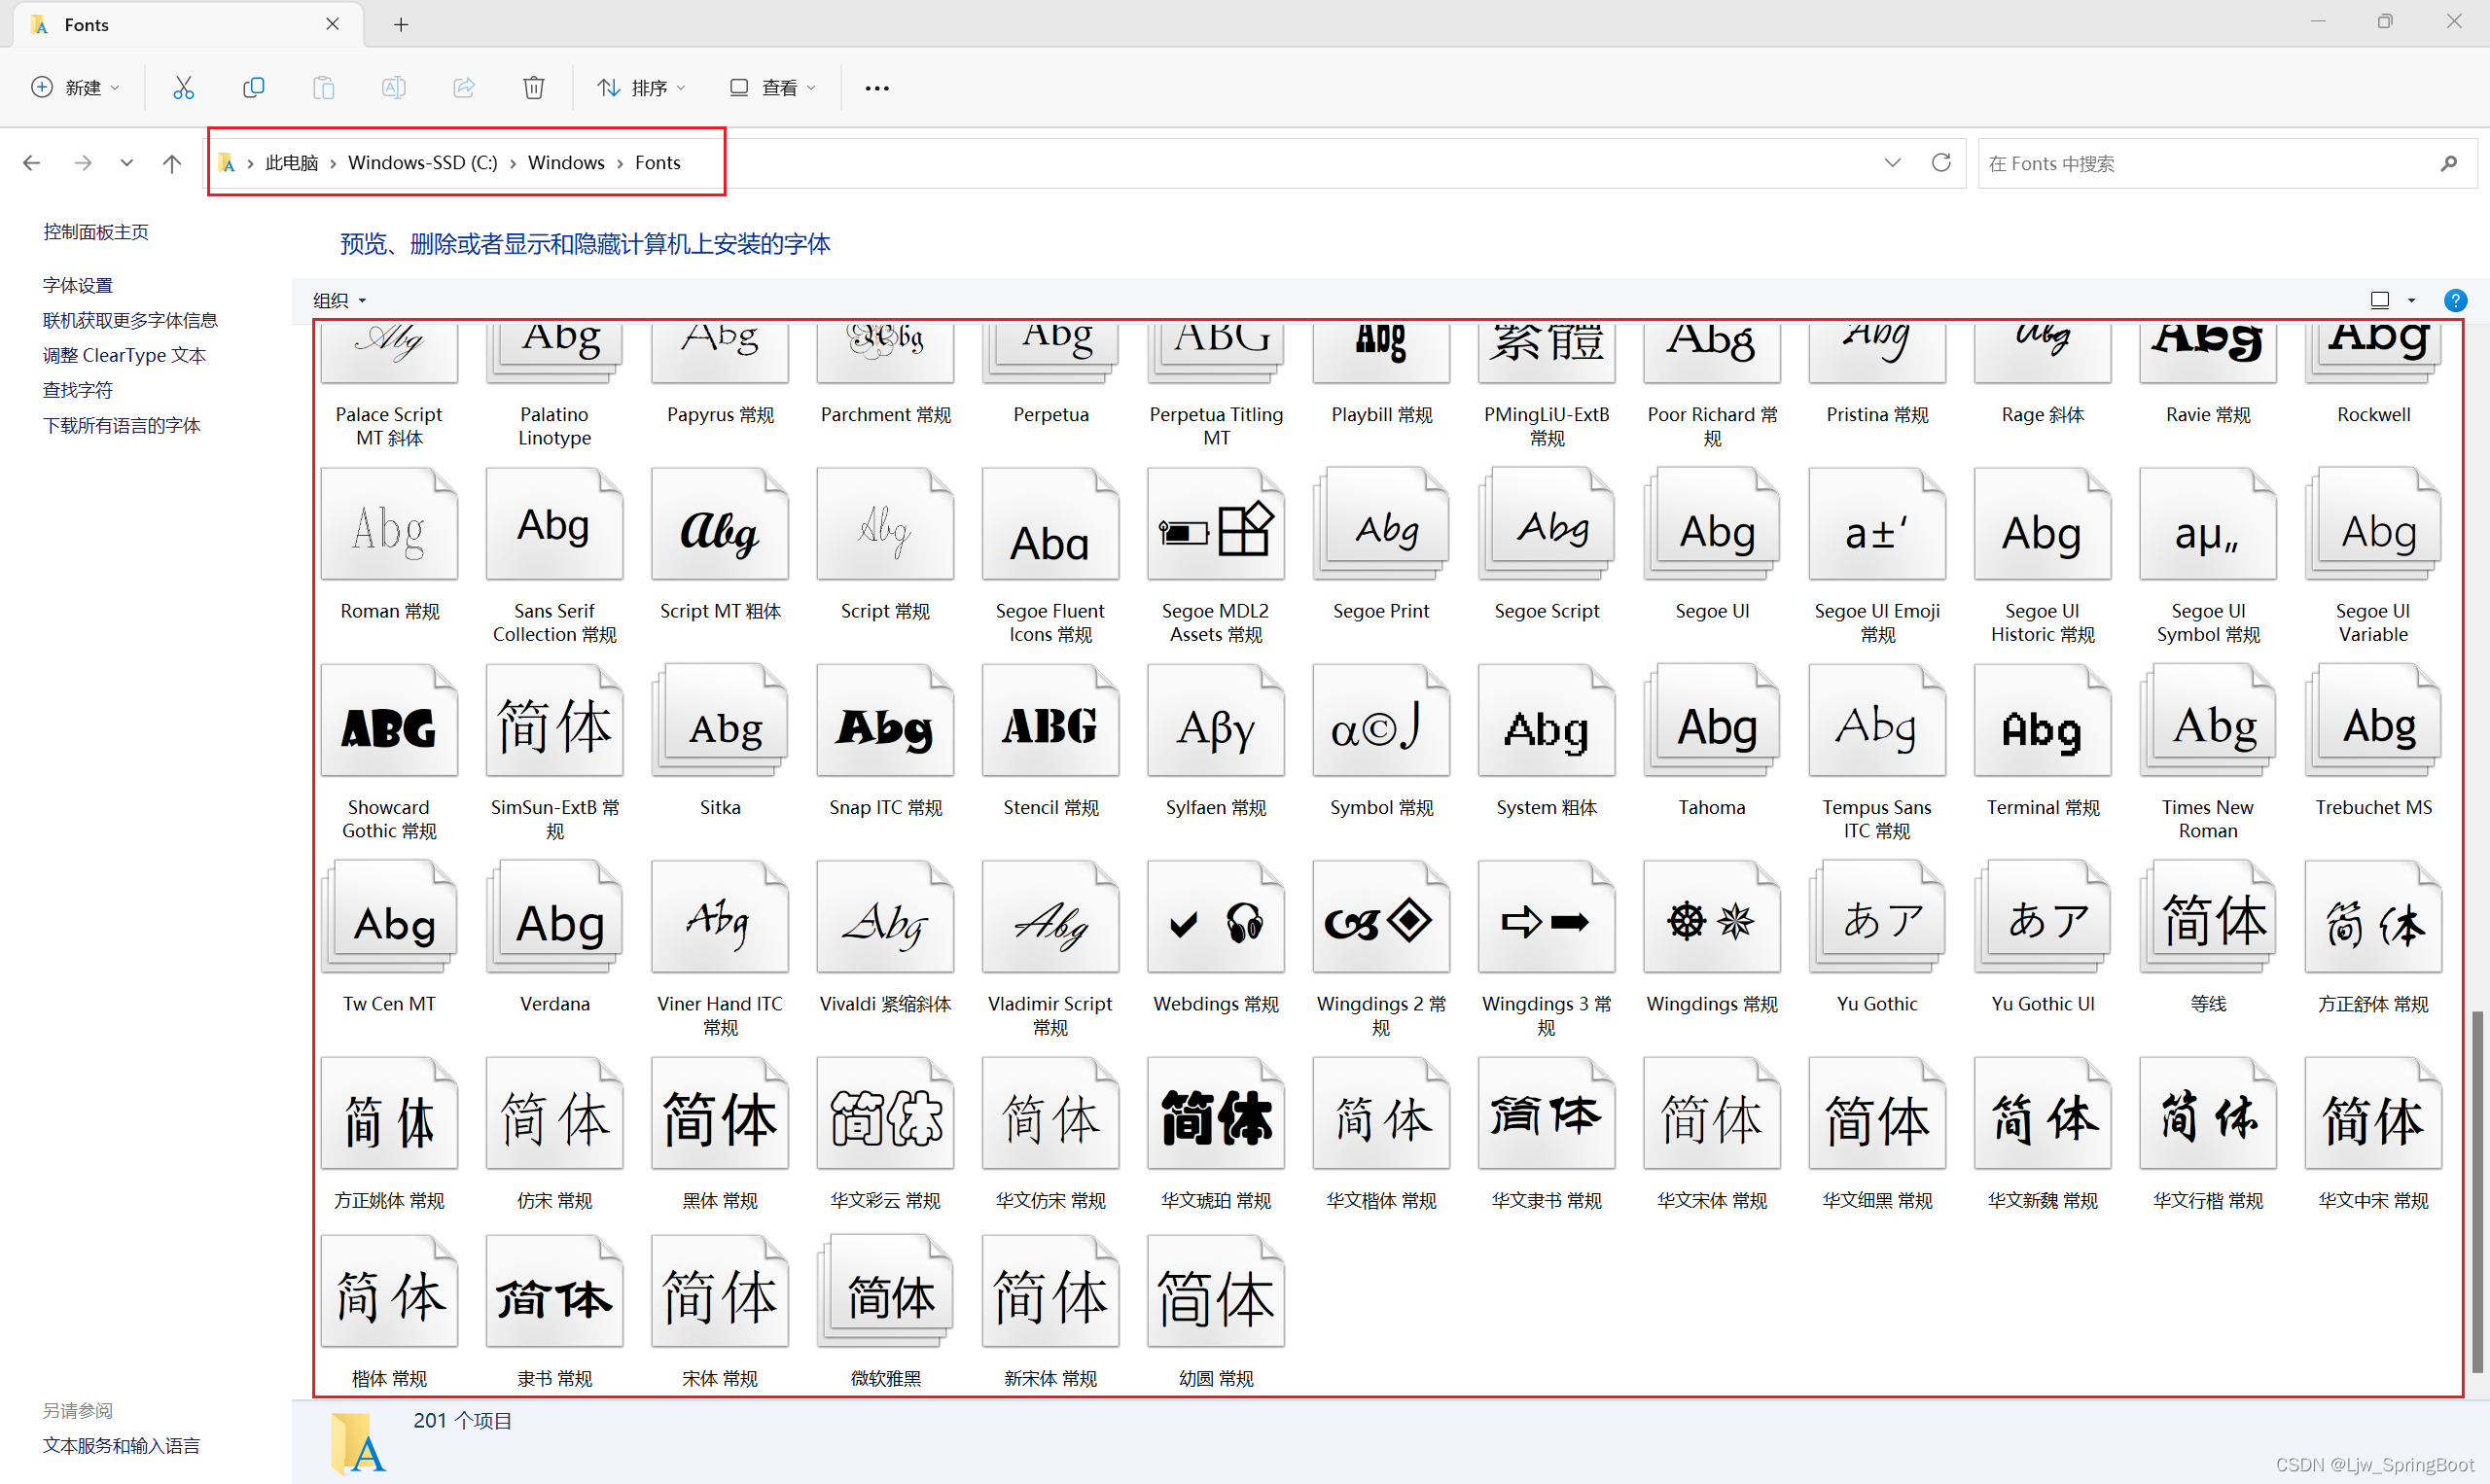
Task: Expand the 排序 dropdown menu
Action: tap(647, 87)
